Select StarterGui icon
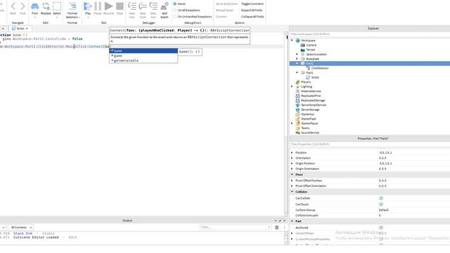 tap(297, 114)
